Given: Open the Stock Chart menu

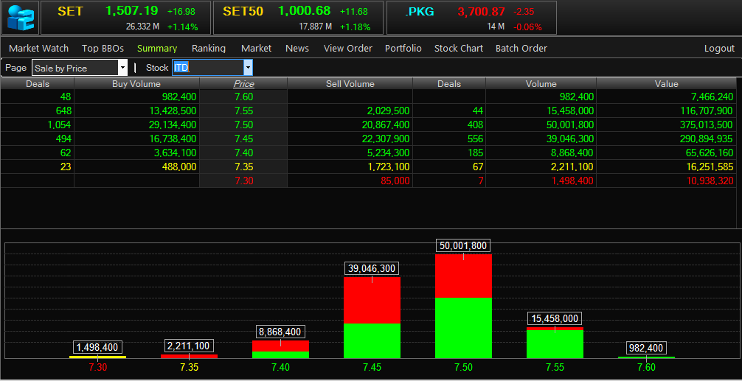Looking at the screenshot, I should (x=459, y=48).
